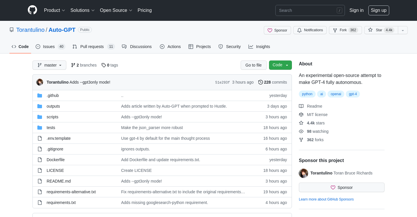417x217 pixels.
Task: Switch to the Security tab
Action: (x=230, y=47)
